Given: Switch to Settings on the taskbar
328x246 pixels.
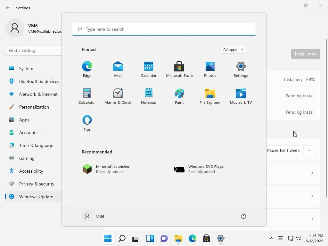Looking at the screenshot, I should click(x=220, y=238).
